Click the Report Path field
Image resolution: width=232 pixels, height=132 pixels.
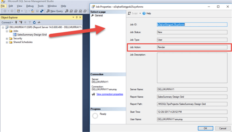pyautogui.click(x=192, y=104)
